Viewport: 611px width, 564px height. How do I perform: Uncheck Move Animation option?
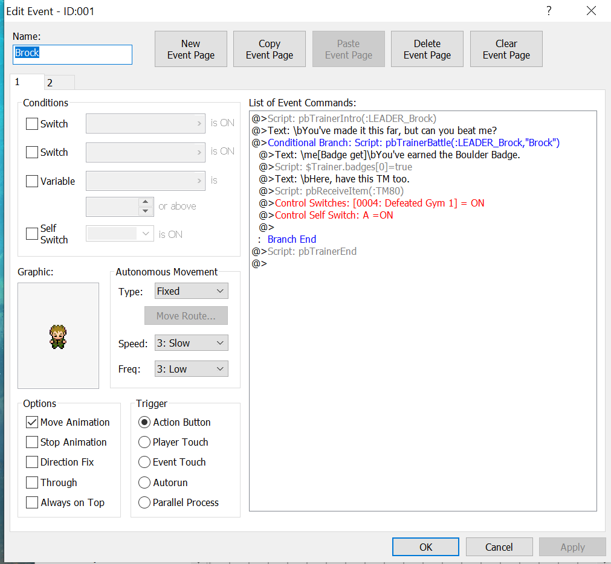click(32, 422)
